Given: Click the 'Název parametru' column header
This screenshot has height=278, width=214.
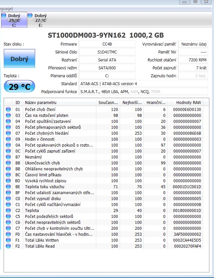Looking at the screenshot, I should 59,102.
